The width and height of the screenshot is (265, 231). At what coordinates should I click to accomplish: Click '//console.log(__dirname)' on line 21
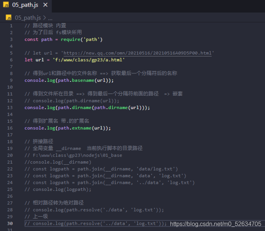point(58,162)
